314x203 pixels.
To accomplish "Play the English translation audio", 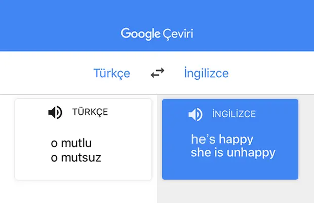I will coord(195,114).
